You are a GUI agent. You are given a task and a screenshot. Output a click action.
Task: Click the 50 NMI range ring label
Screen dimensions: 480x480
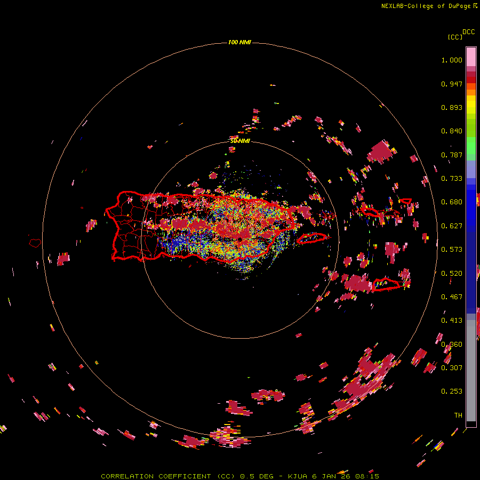click(x=240, y=141)
